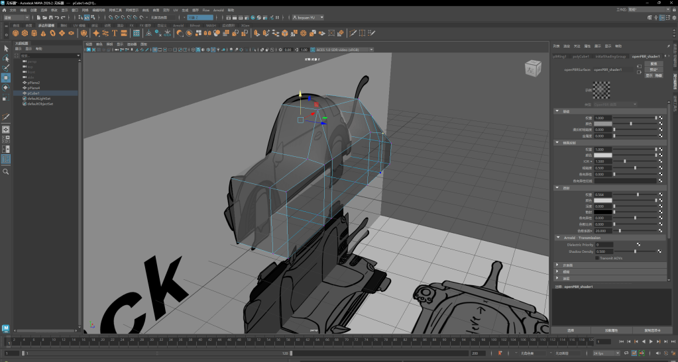Switch to the MASH shelf tab
Screen dimensions: 678x362
(211, 25)
